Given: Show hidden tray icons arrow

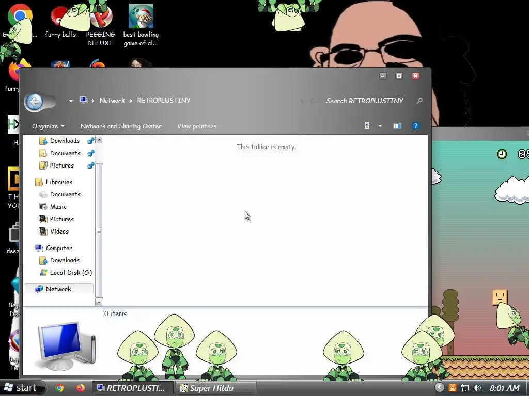Looking at the screenshot, I should (x=439, y=387).
